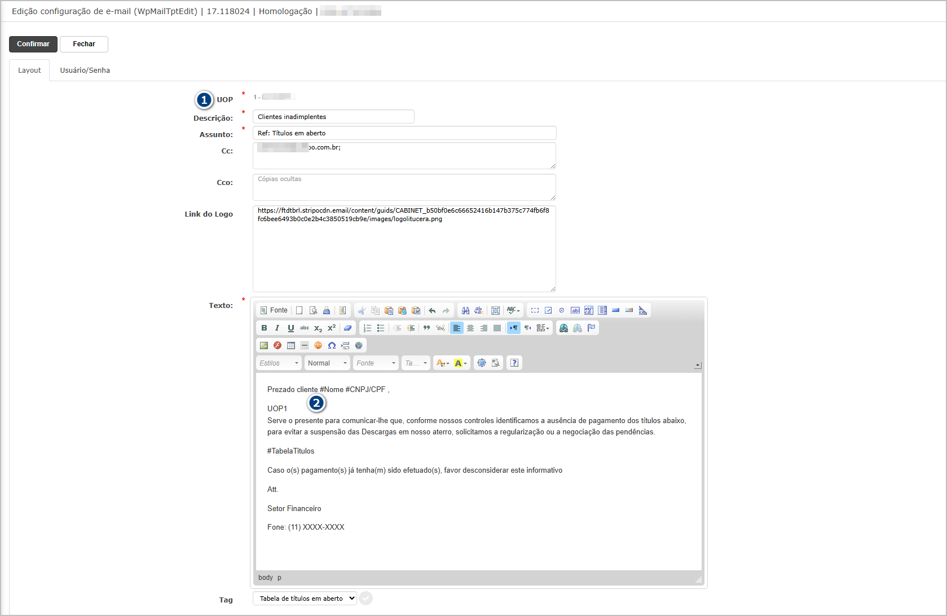Open the Estilos dropdown

point(279,363)
